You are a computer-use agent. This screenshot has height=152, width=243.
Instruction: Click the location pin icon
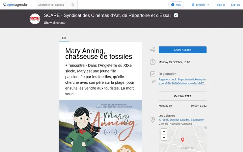pyautogui.click(x=153, y=120)
